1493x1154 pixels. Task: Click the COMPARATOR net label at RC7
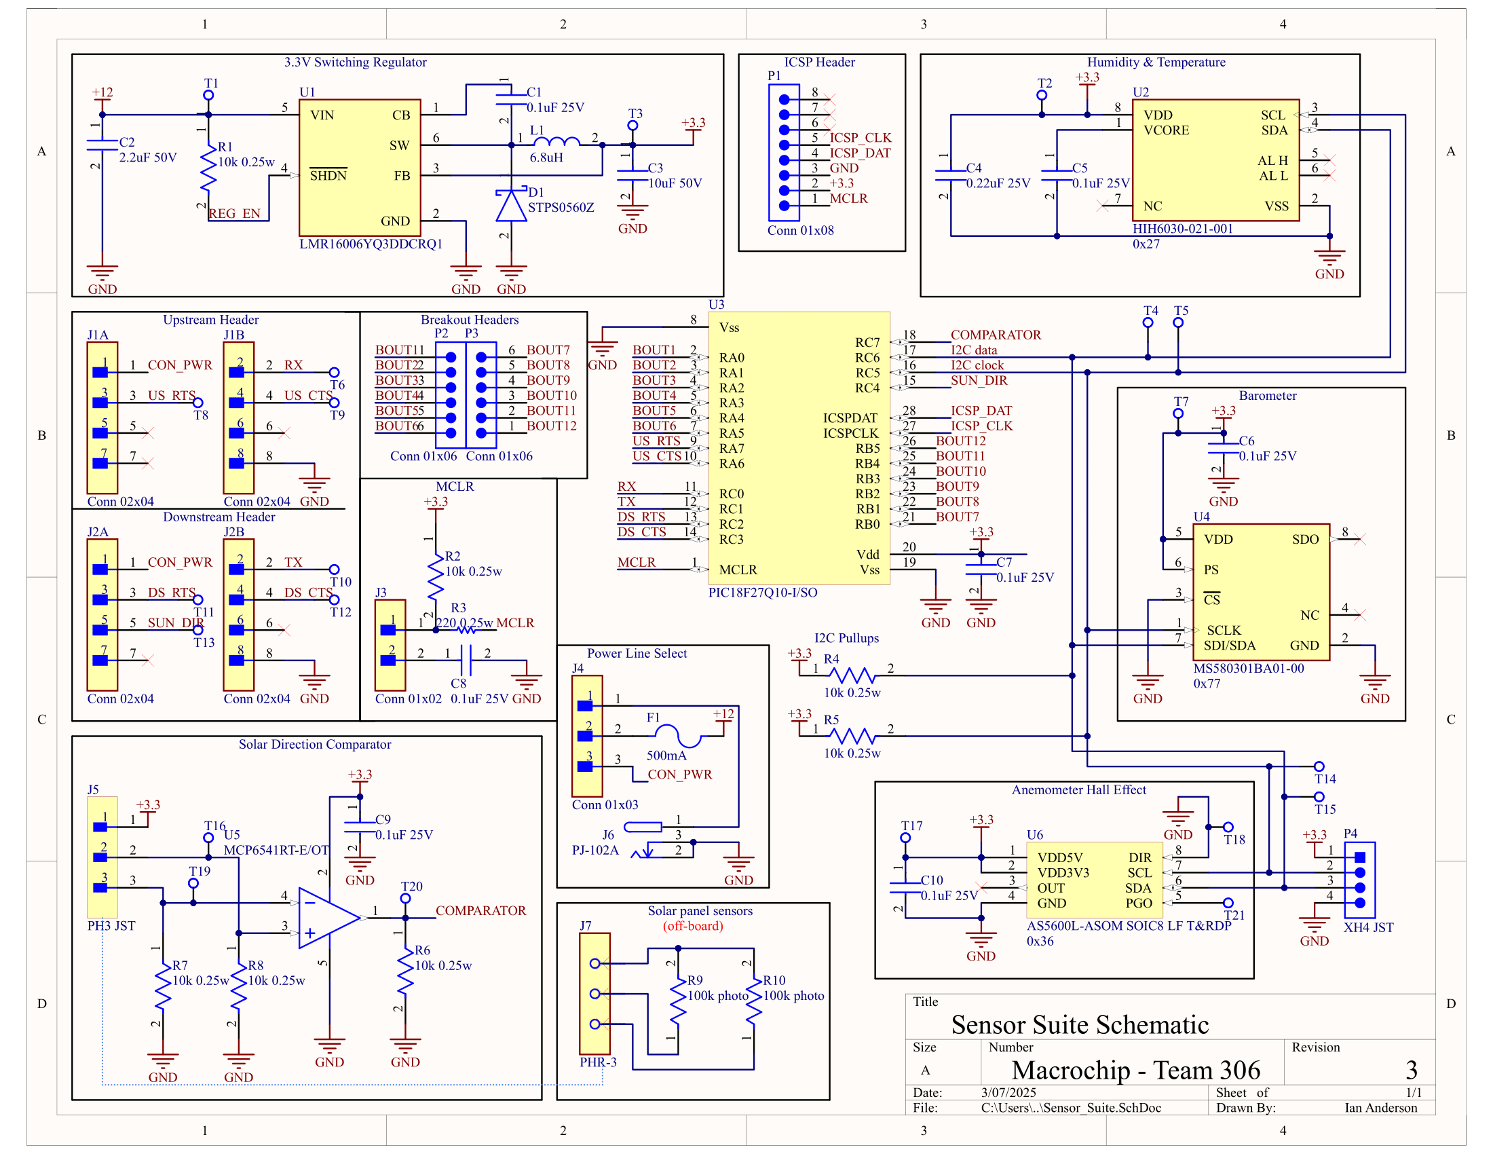[996, 335]
